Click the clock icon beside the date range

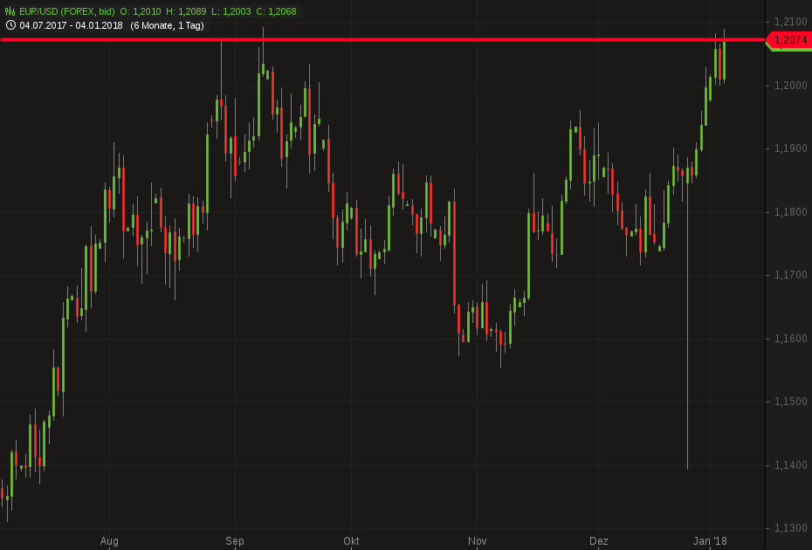(x=10, y=25)
